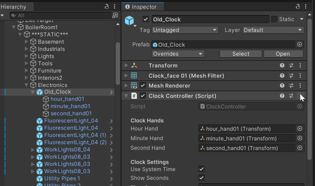Collapse the BoilerRoom1 tree node
The image size is (315, 186).
coord(14,27)
